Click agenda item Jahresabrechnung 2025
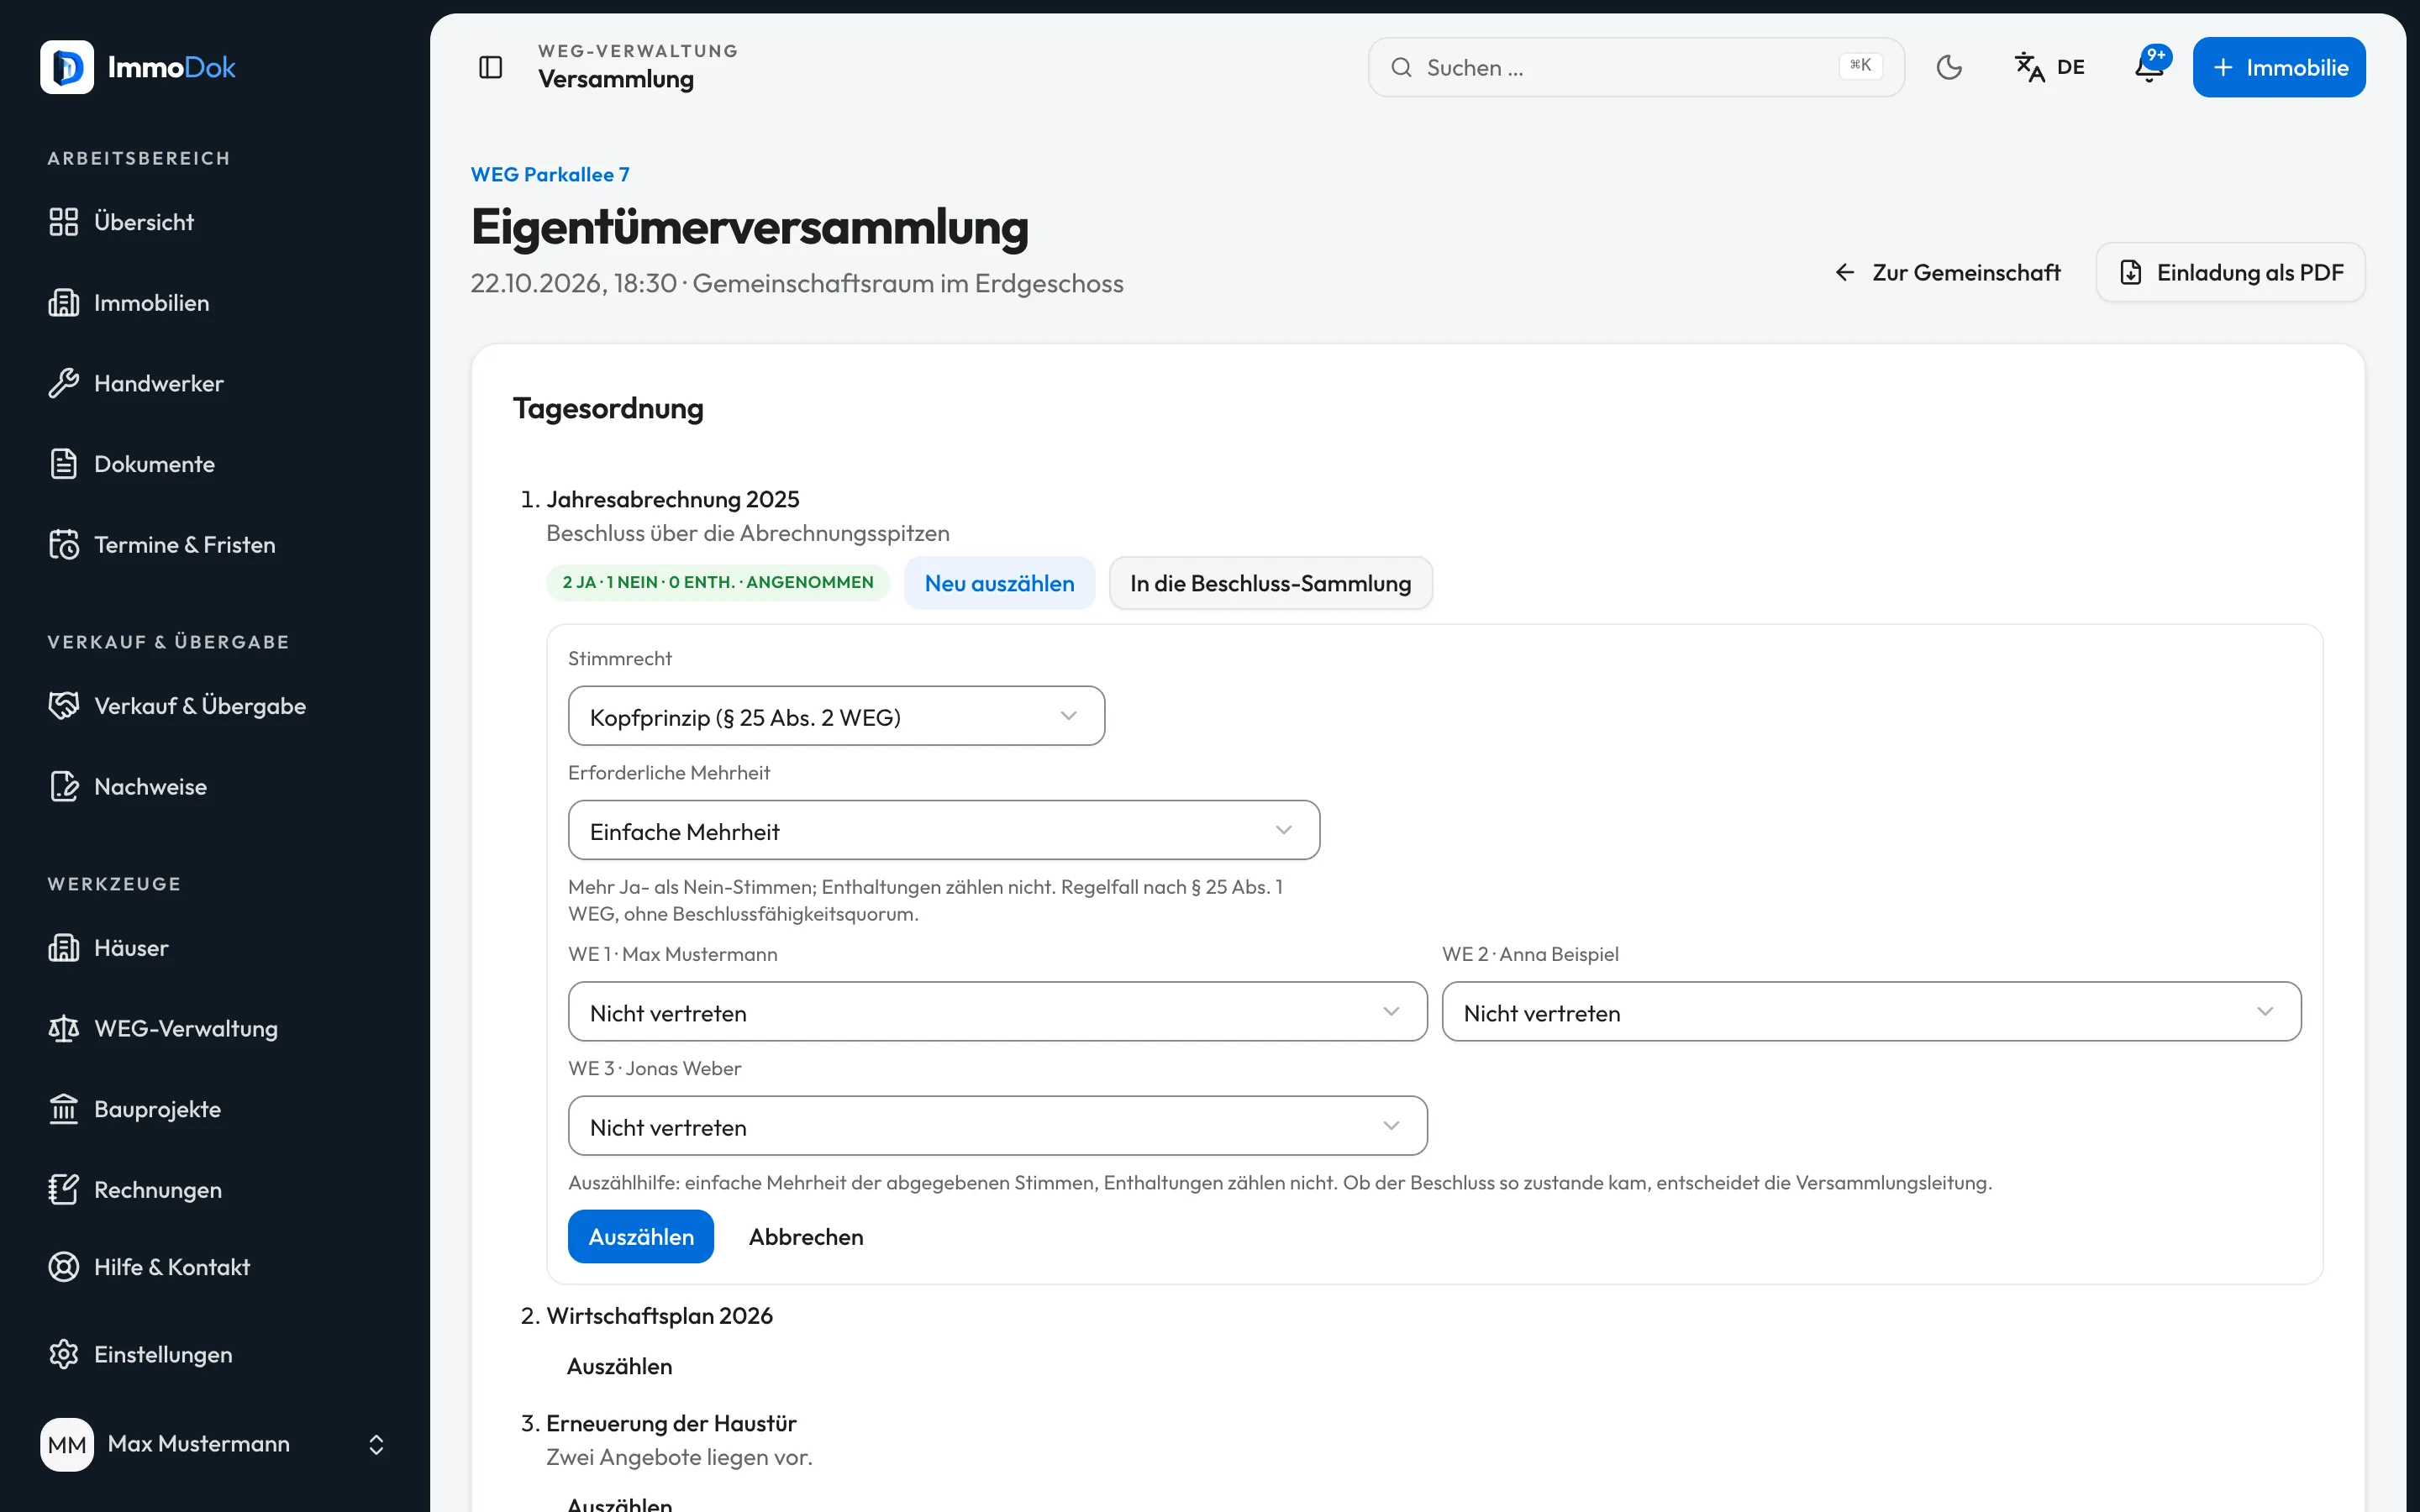 tap(672, 499)
